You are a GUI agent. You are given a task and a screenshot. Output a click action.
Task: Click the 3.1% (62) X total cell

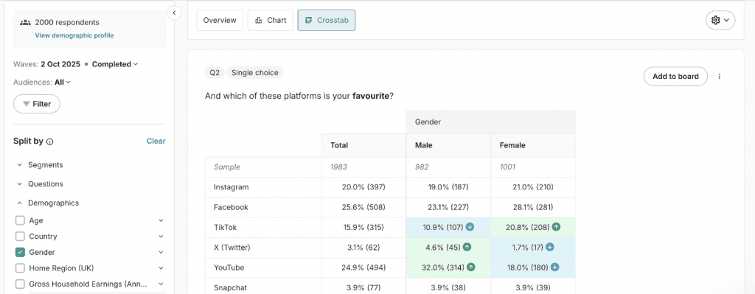pos(363,248)
